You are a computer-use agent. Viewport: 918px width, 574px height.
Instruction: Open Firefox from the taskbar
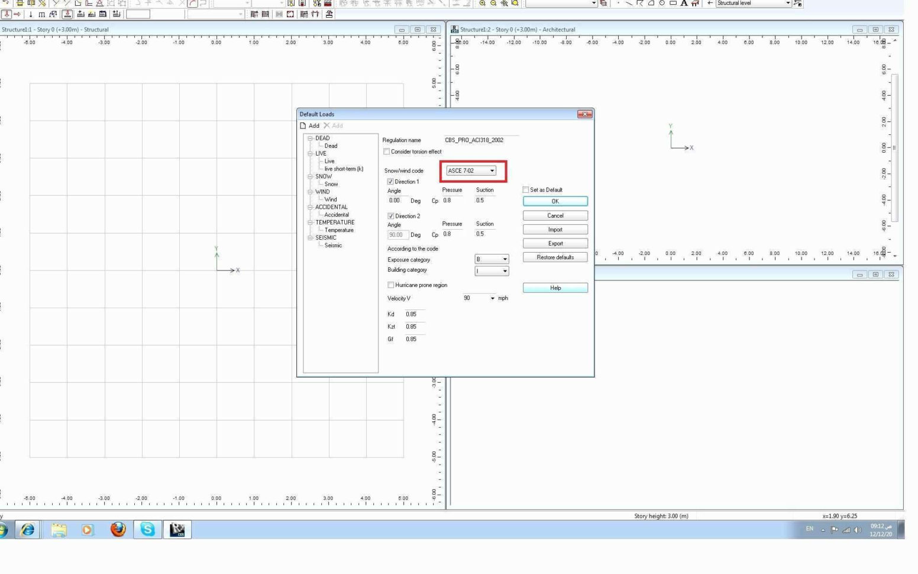pos(117,530)
